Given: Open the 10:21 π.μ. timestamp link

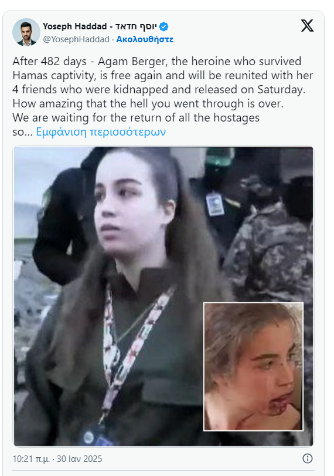Looking at the screenshot, I should tap(31, 459).
